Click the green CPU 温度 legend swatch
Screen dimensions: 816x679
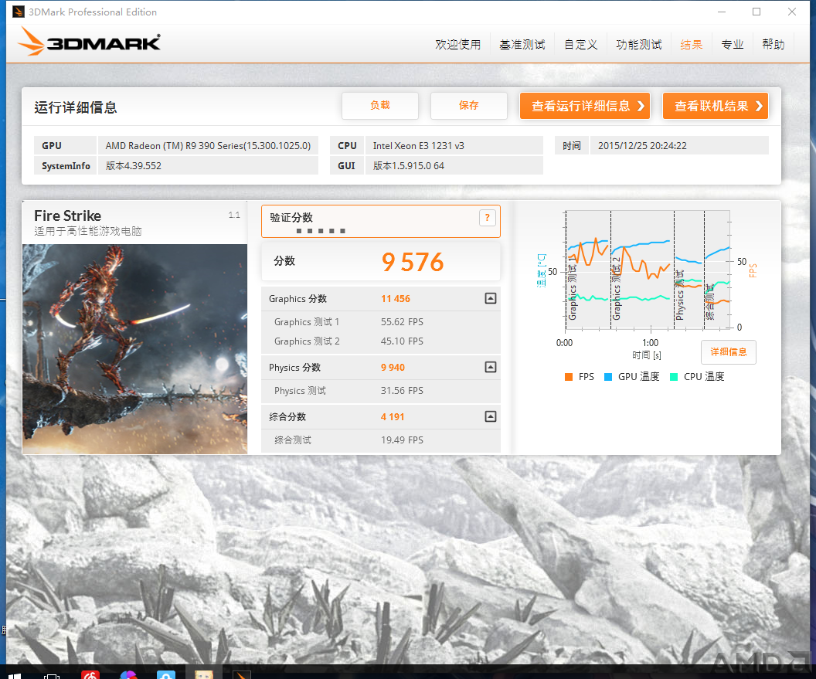(673, 377)
